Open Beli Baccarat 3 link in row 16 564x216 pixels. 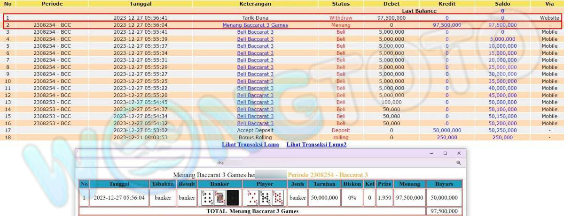pos(255,123)
